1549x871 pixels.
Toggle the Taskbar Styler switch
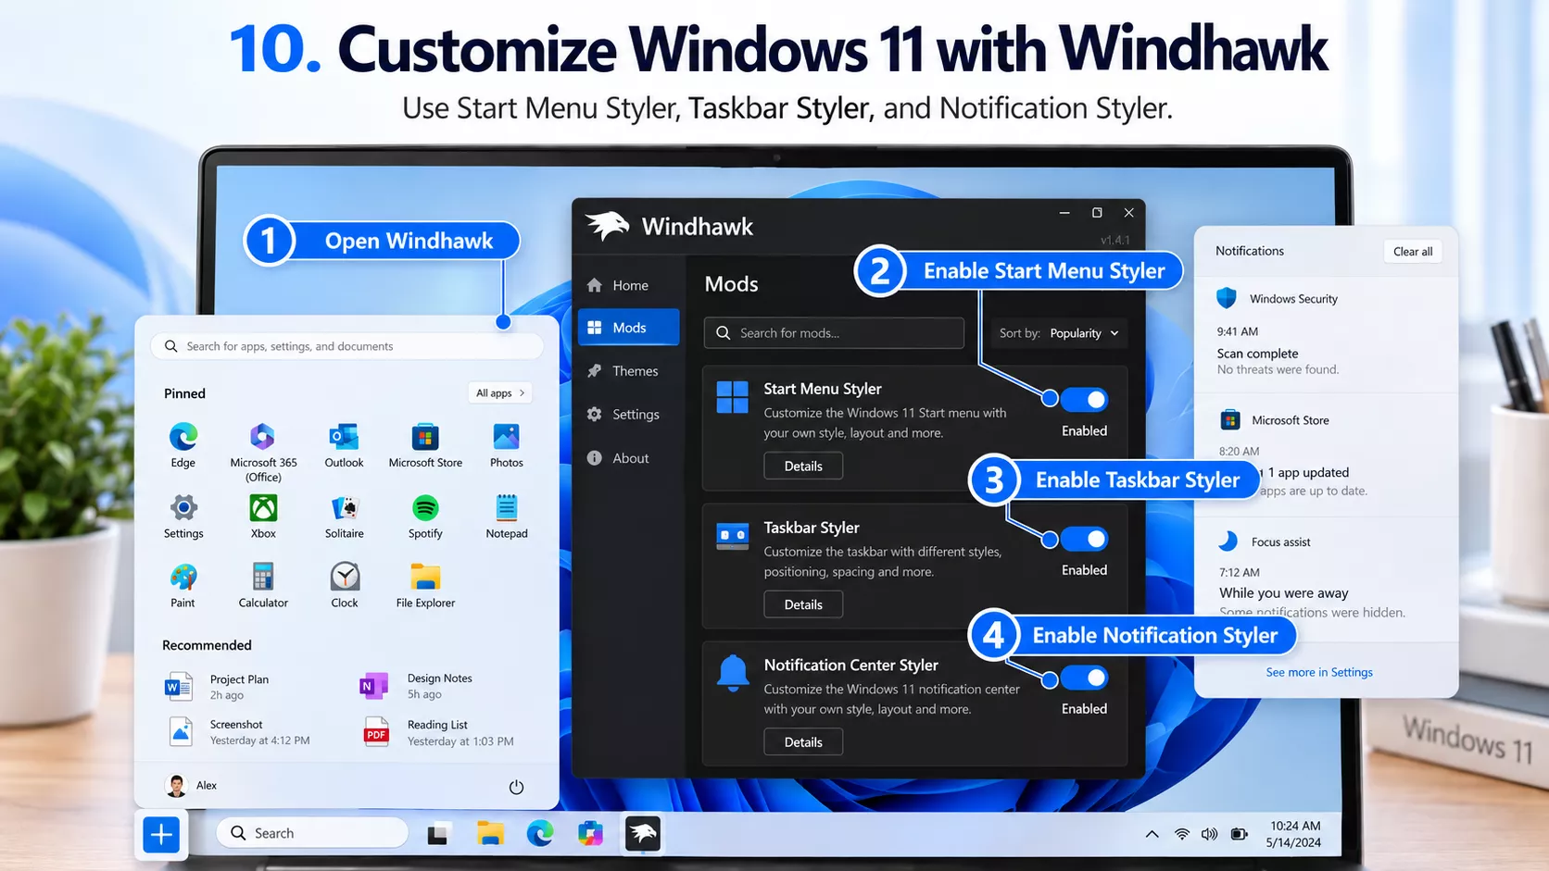(x=1084, y=539)
